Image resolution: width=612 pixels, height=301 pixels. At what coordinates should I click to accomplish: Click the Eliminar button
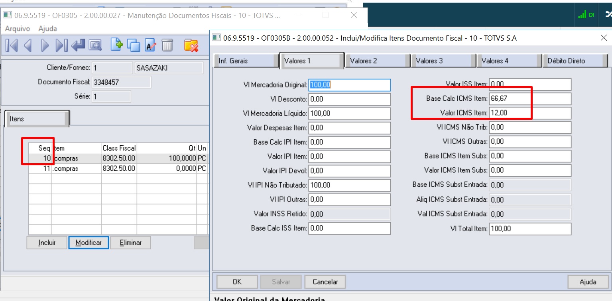pyautogui.click(x=130, y=242)
